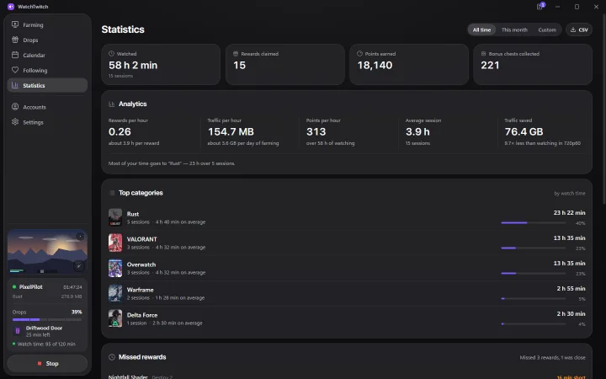Open the VALORANT game cover thumbnail
Screen dimensions: 606x379
(115, 243)
